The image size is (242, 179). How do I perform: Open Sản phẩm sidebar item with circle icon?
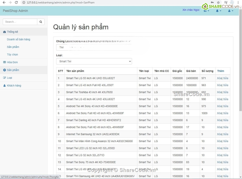(x=24, y=70)
